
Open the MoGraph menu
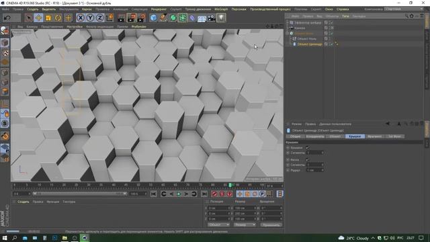click(221, 9)
